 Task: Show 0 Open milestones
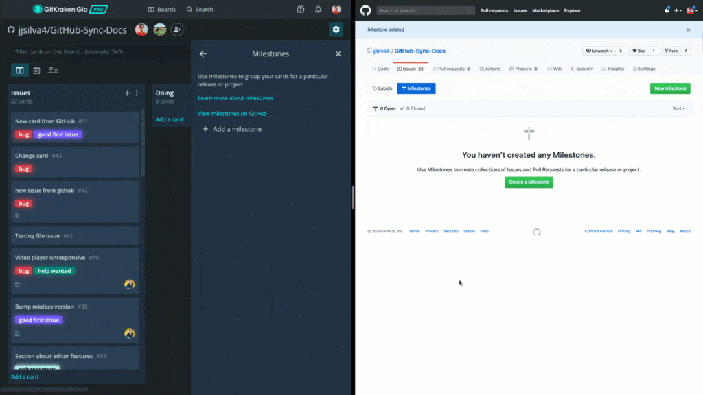(384, 108)
